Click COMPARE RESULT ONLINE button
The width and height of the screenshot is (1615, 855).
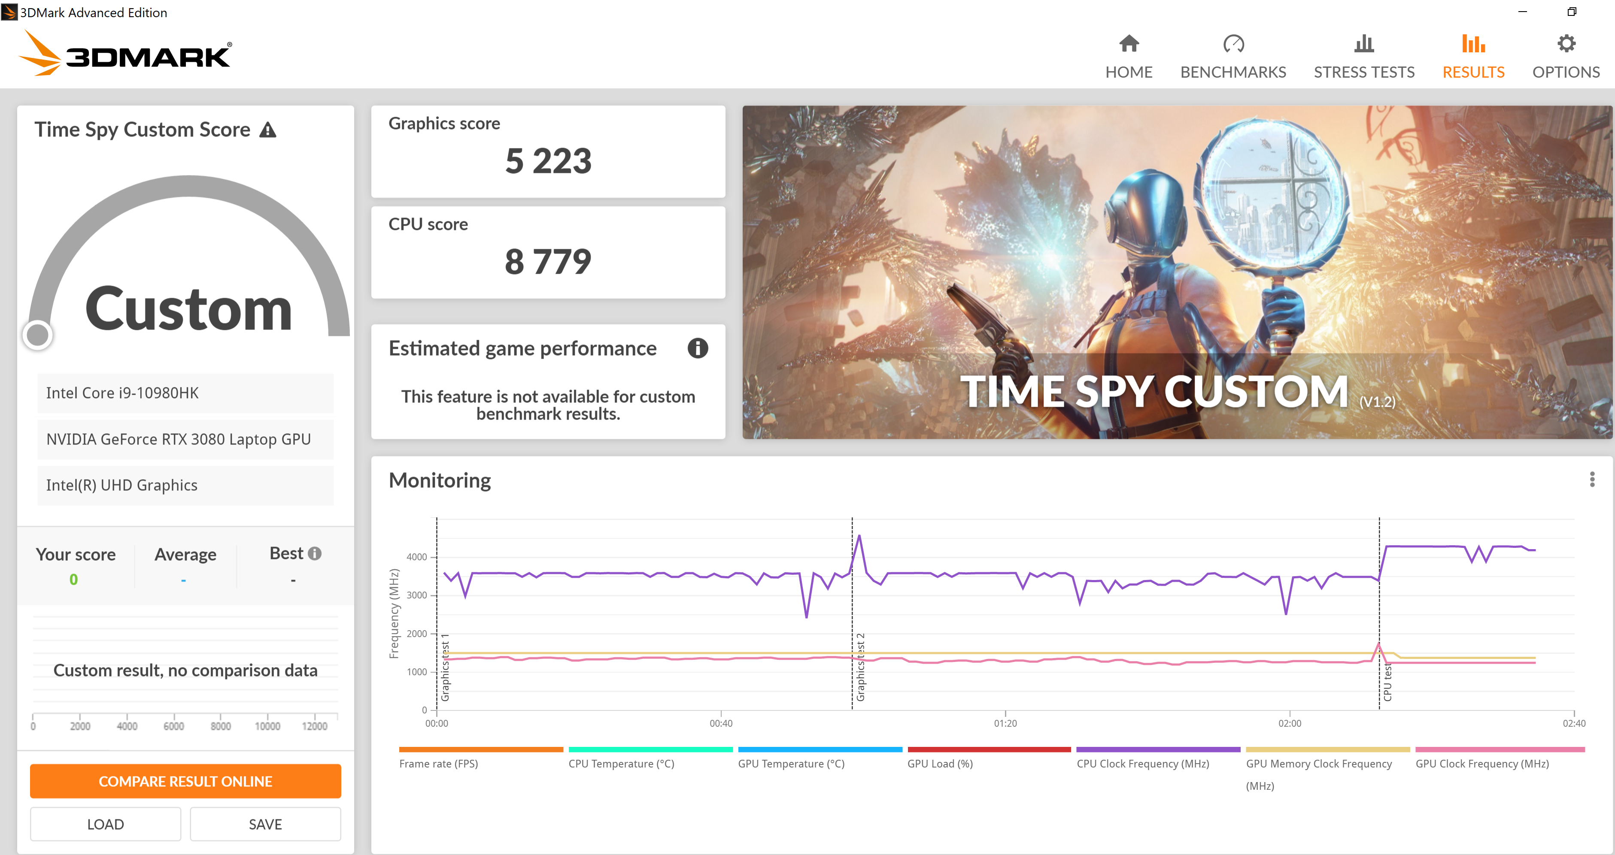point(185,781)
